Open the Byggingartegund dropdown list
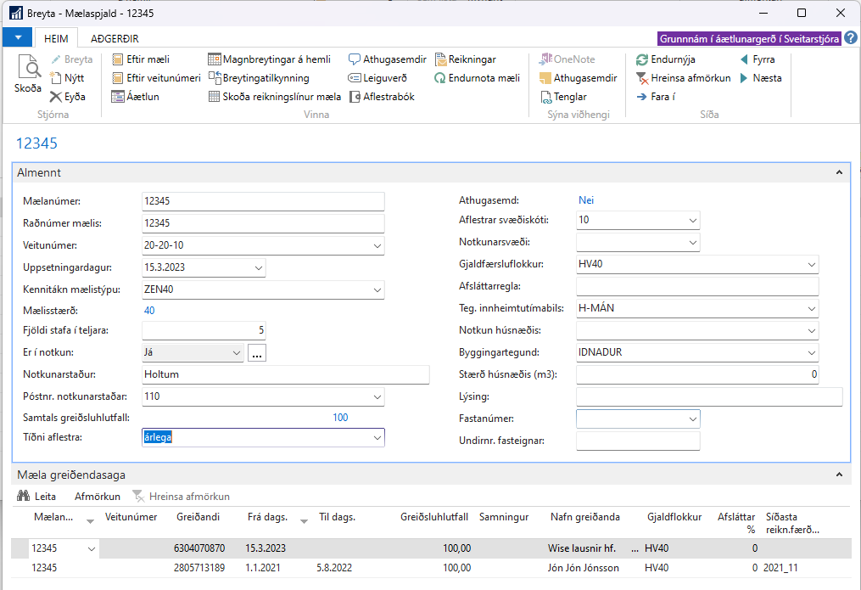 pyautogui.click(x=812, y=352)
